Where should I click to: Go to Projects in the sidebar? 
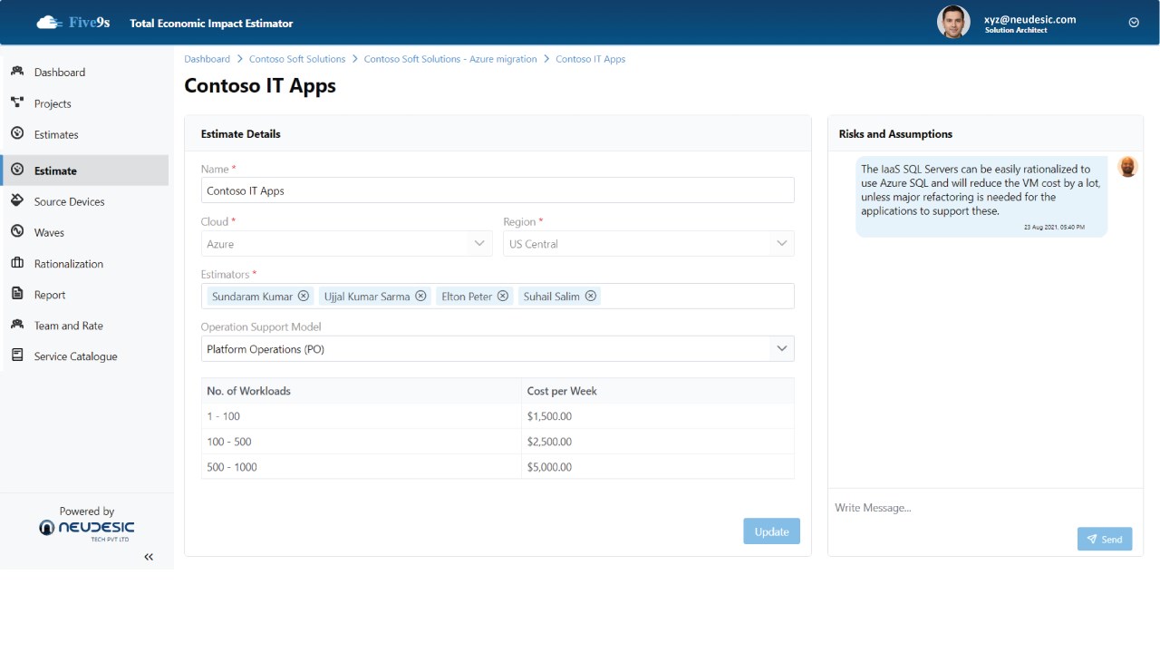coord(53,103)
